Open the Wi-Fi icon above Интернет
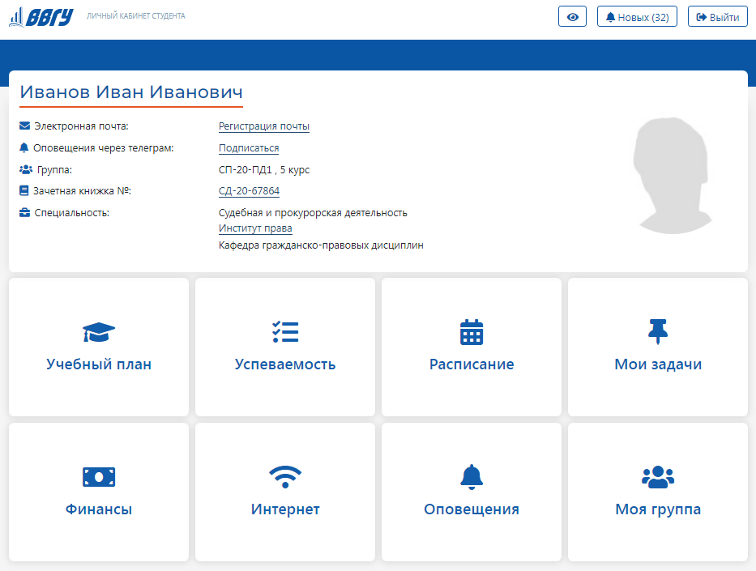 click(x=285, y=477)
